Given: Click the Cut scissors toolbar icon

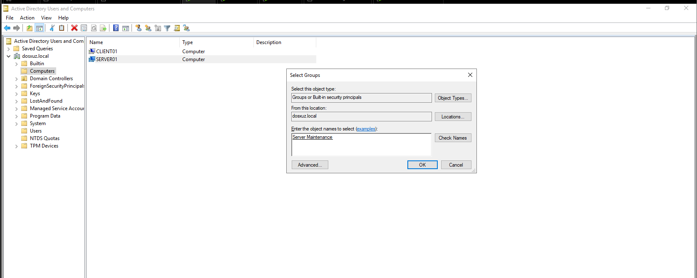Looking at the screenshot, I should pyautogui.click(x=52, y=28).
